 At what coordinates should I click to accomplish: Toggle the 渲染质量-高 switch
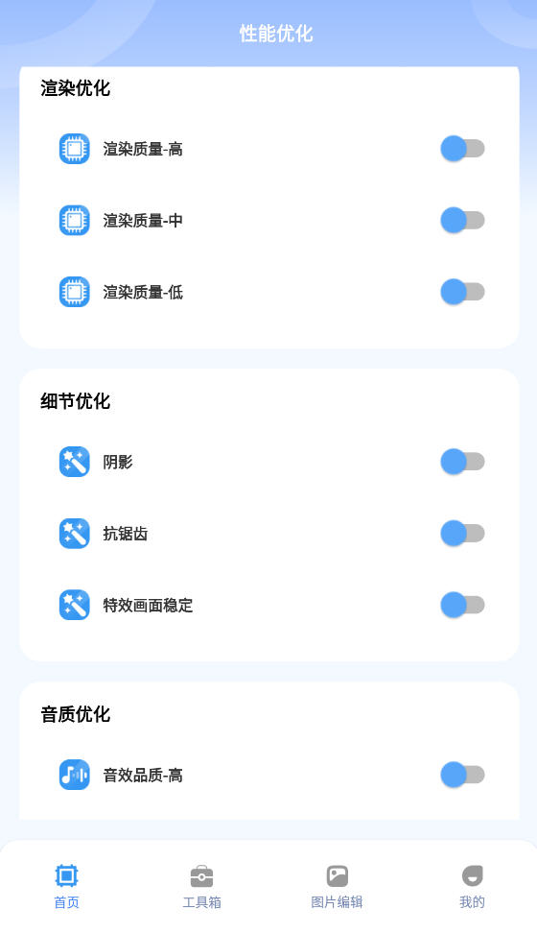(462, 149)
